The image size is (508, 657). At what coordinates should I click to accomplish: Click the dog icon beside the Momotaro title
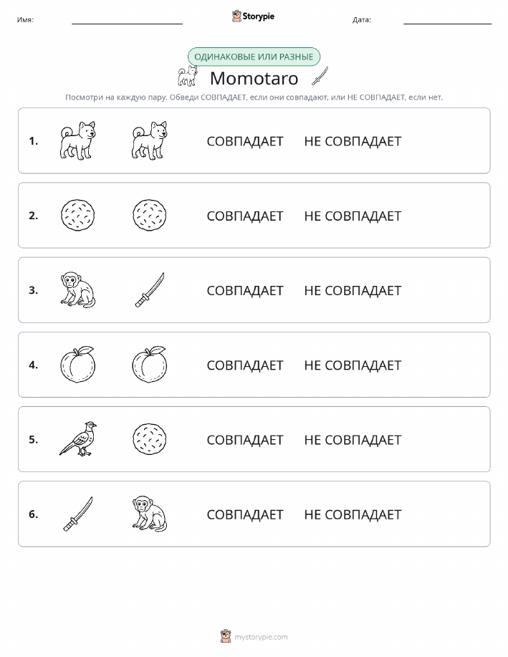click(x=187, y=76)
